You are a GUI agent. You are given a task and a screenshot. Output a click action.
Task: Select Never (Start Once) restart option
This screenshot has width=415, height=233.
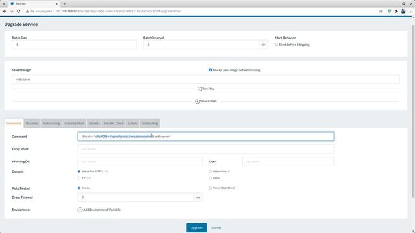tap(210, 188)
